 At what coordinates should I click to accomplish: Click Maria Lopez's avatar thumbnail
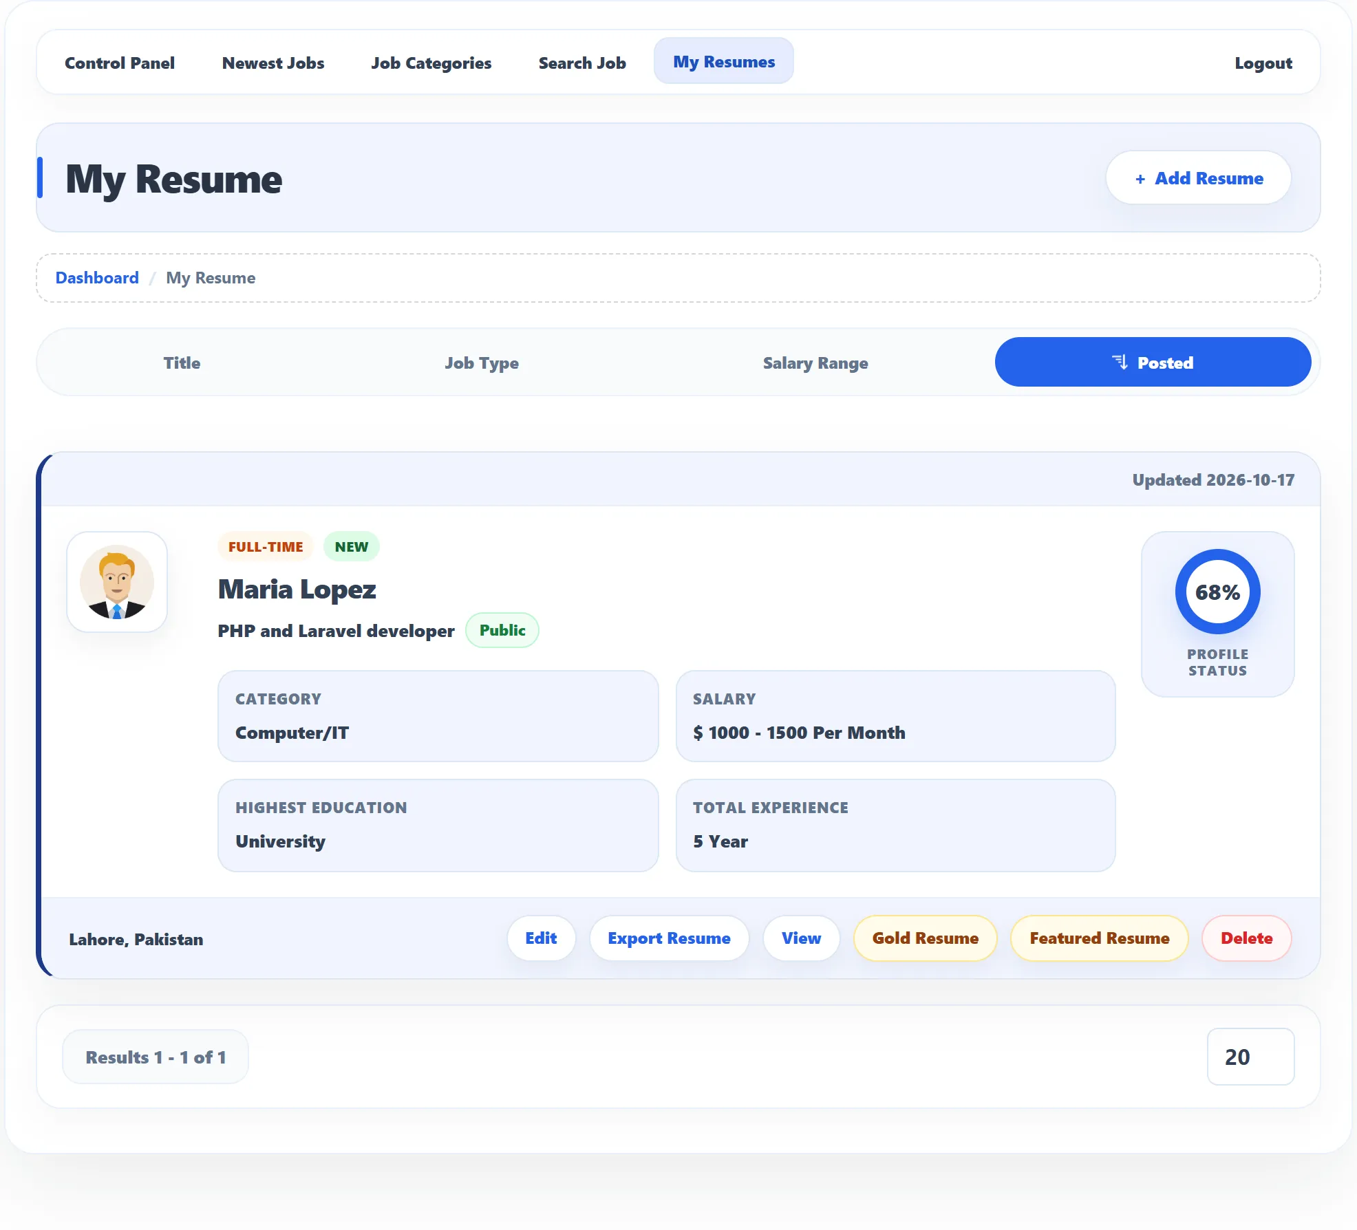tap(117, 582)
